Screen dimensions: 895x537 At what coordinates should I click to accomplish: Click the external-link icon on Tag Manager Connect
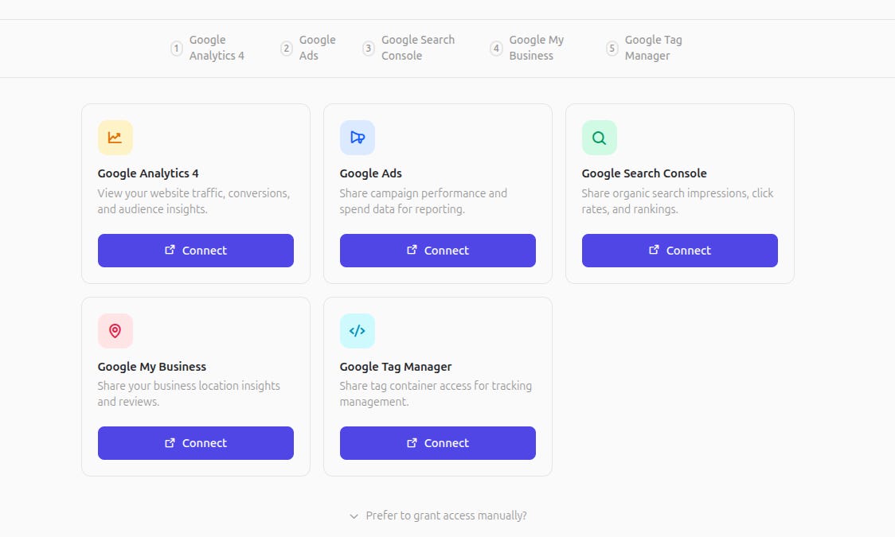410,443
